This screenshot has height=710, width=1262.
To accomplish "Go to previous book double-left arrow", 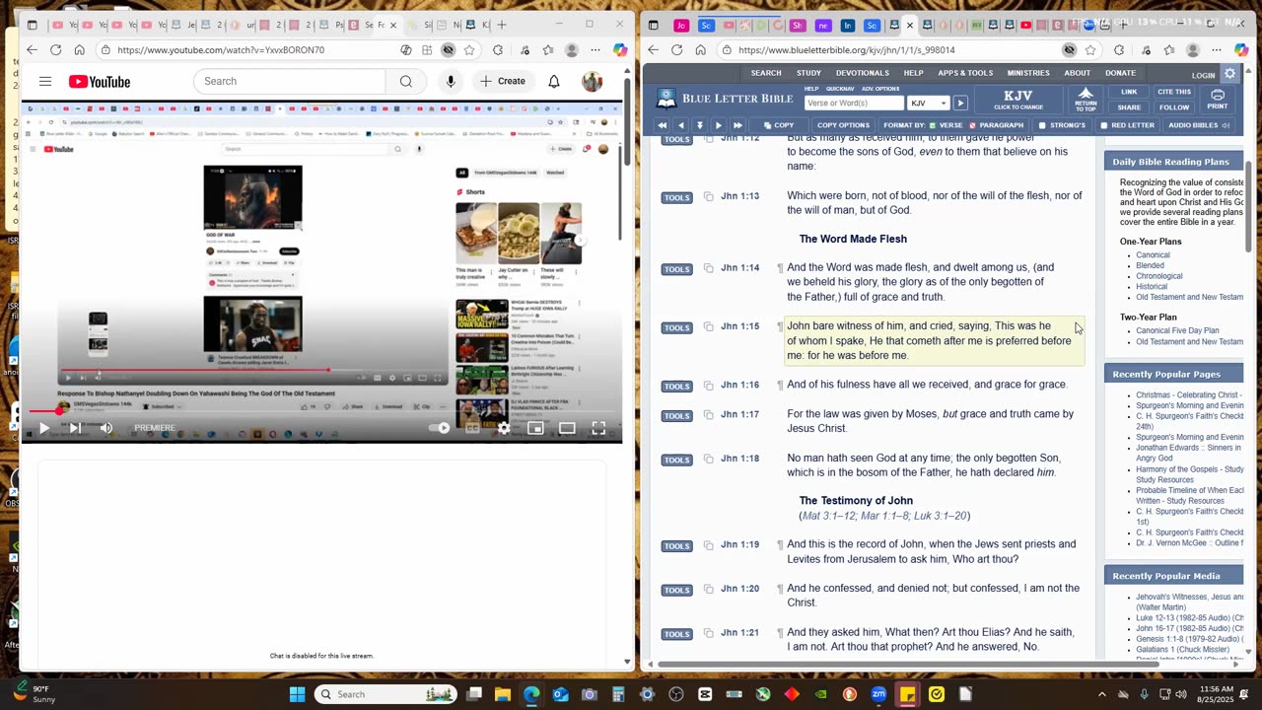I will pos(662,125).
